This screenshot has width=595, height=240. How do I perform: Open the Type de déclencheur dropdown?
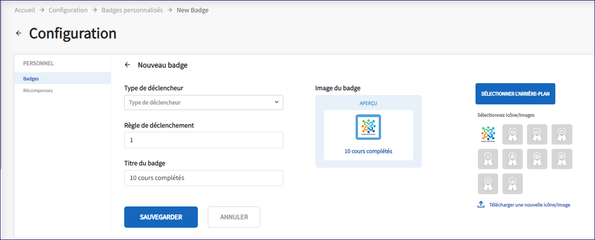coord(204,103)
